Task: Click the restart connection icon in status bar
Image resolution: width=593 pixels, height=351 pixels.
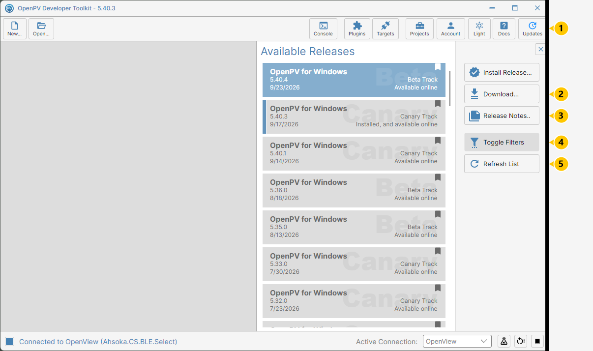Action: (x=521, y=341)
